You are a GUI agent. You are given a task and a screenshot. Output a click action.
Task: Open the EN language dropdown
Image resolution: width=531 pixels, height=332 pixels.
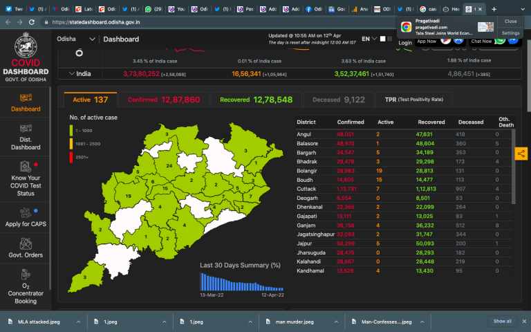369,39
